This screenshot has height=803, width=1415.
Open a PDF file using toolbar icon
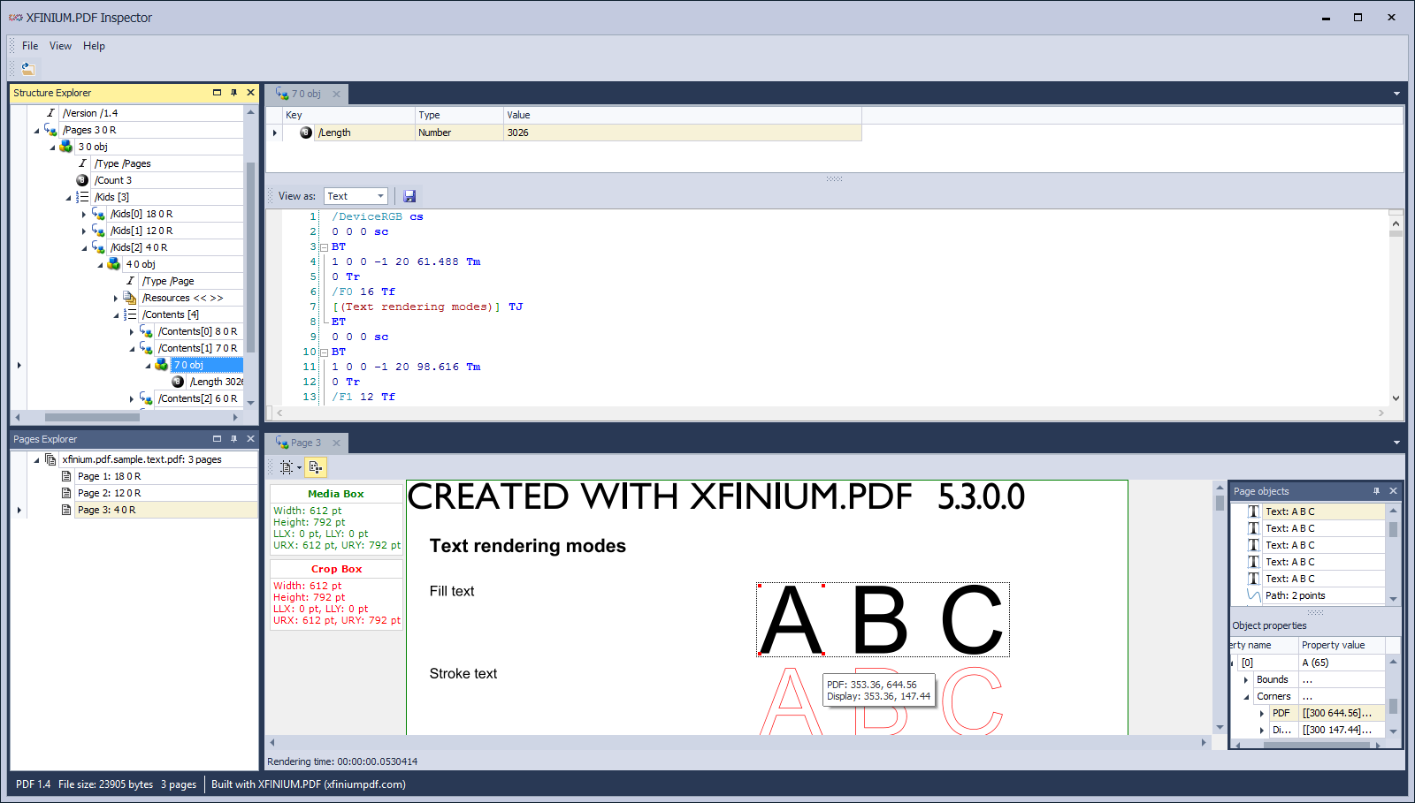28,69
